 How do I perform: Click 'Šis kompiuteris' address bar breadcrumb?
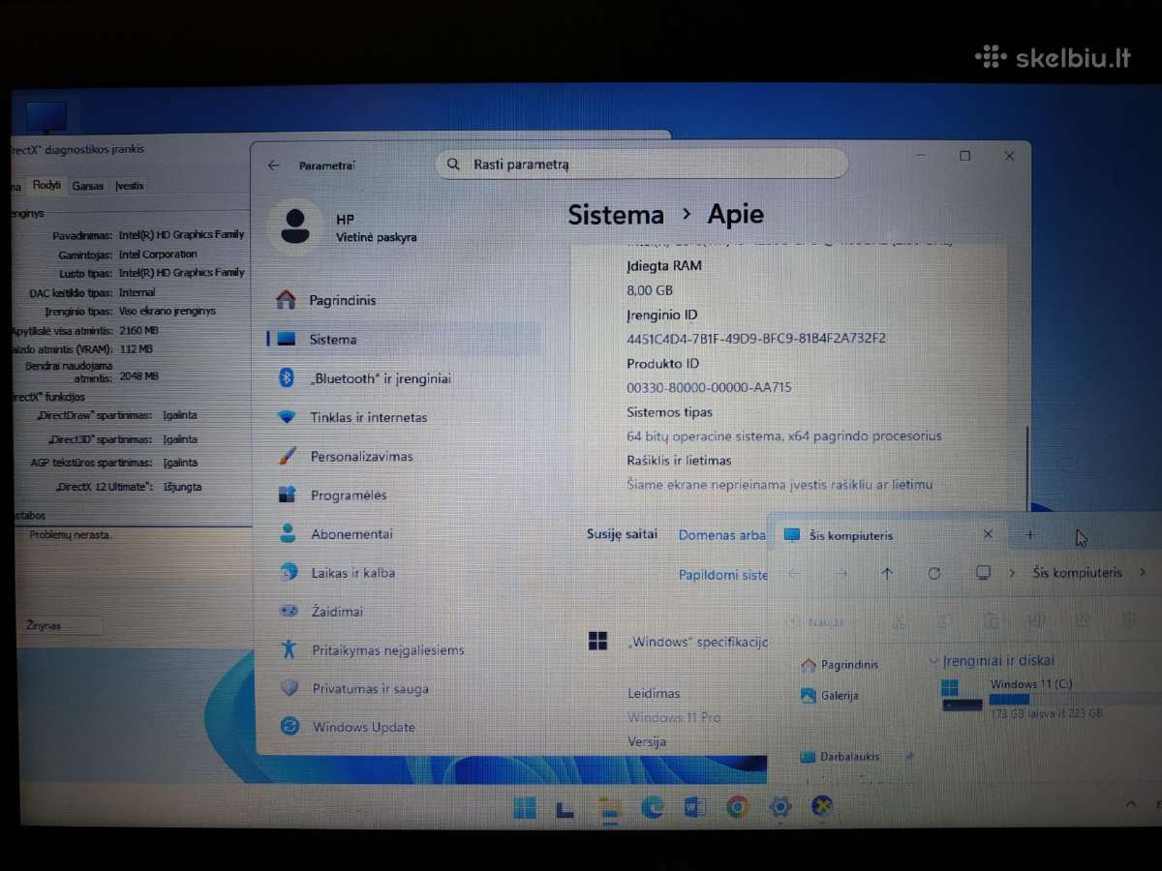1078,573
